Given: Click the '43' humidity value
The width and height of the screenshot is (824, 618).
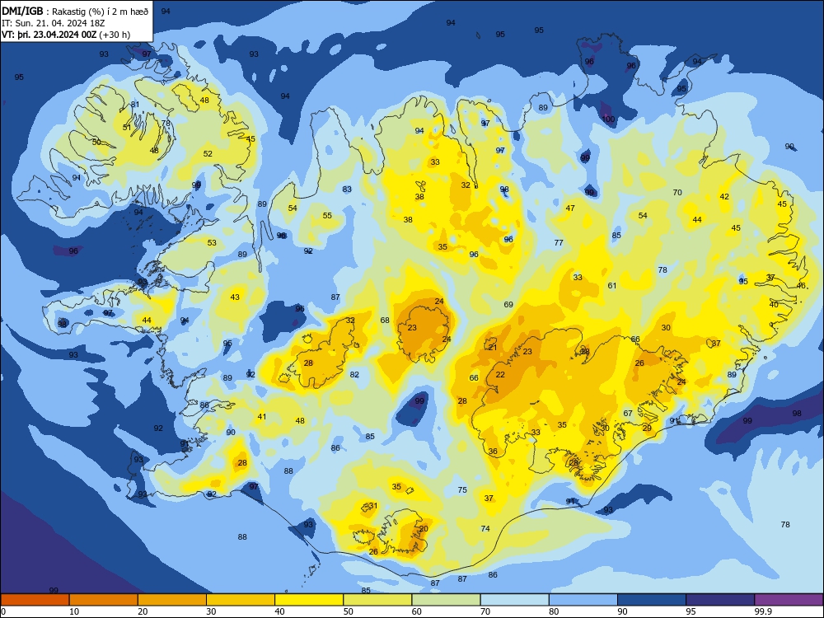Looking at the screenshot, I should click(x=235, y=297).
